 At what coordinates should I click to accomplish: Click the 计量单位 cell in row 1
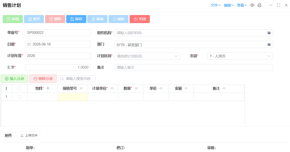point(103,97)
